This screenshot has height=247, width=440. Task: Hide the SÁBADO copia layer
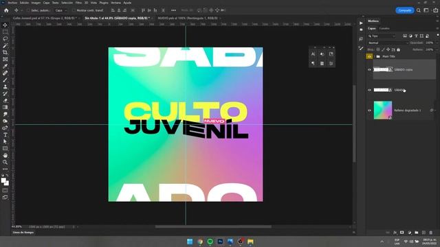click(x=369, y=70)
